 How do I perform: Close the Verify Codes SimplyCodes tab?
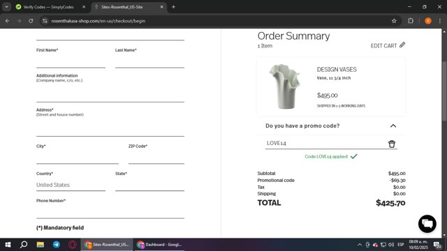tap(84, 7)
